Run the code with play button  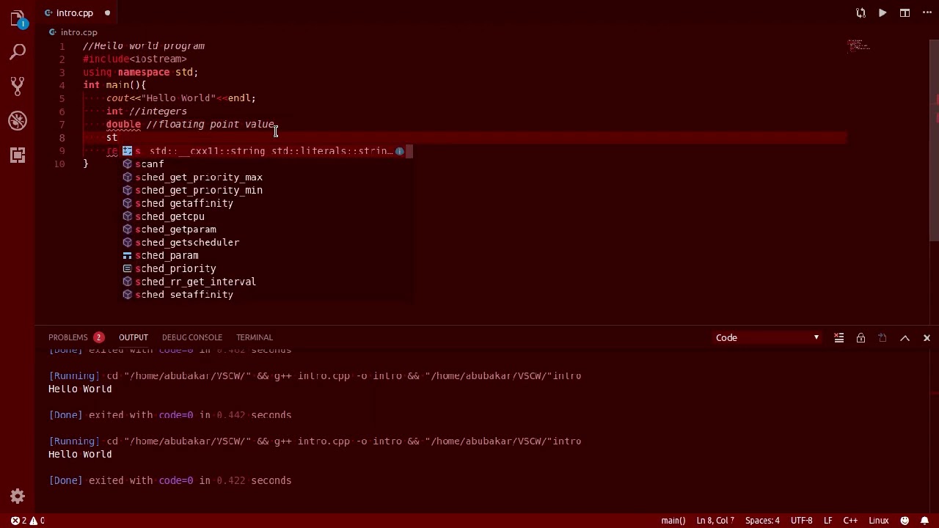point(883,12)
